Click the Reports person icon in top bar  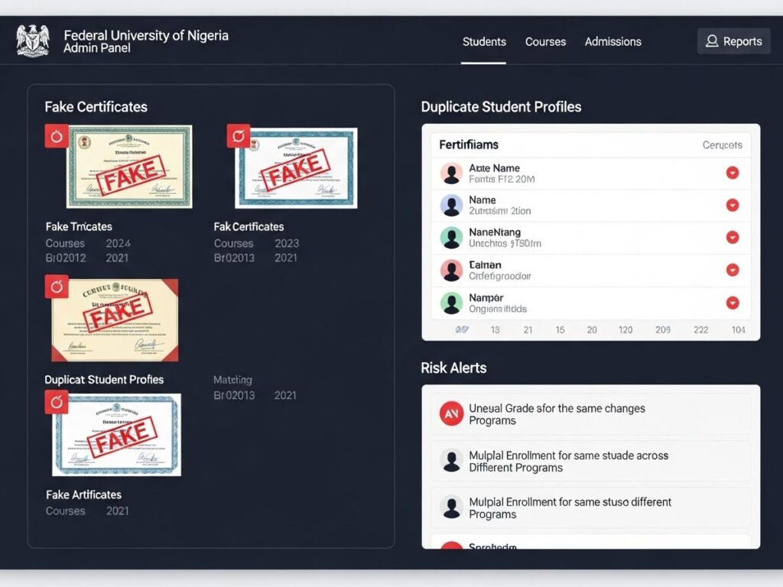711,41
